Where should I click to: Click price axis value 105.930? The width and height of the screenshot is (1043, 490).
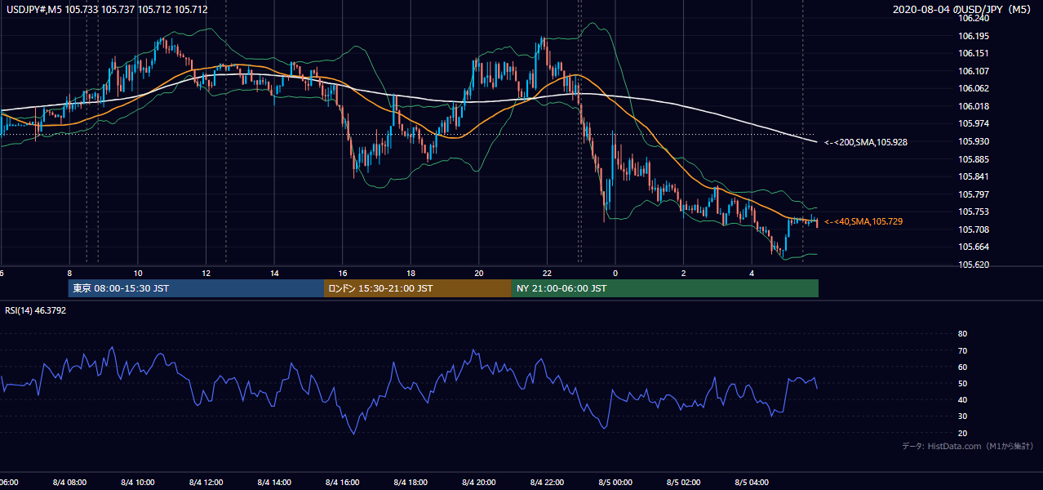click(974, 141)
